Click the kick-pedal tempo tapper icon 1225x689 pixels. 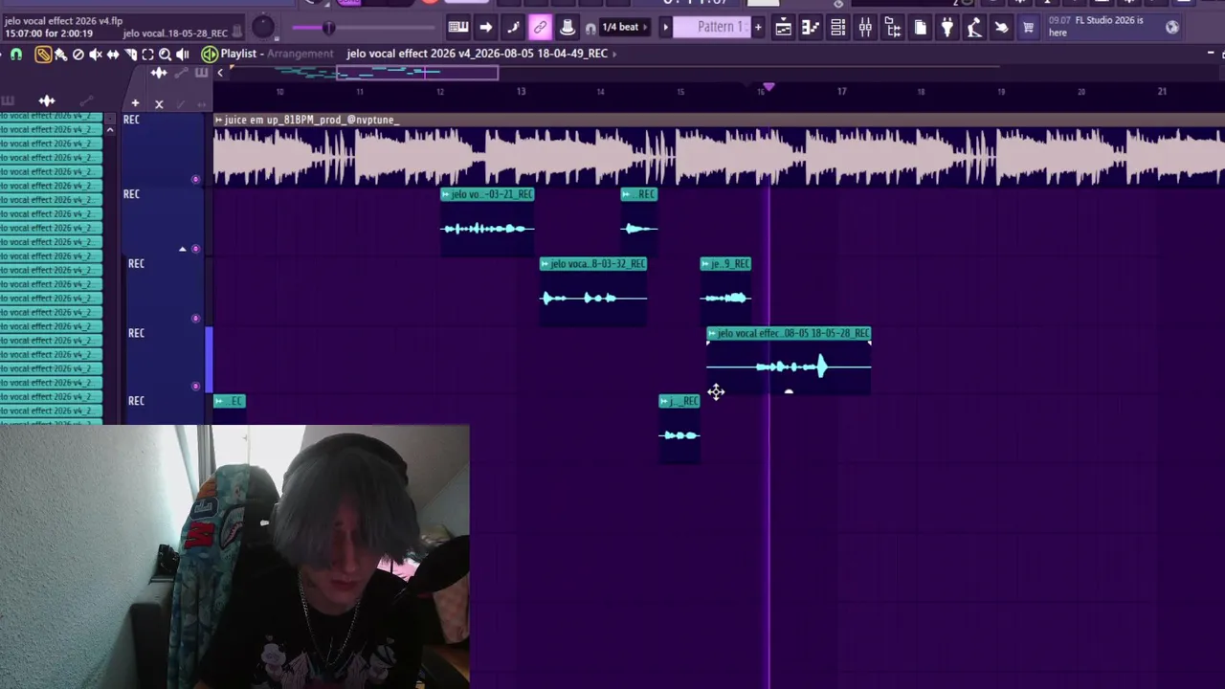(974, 27)
